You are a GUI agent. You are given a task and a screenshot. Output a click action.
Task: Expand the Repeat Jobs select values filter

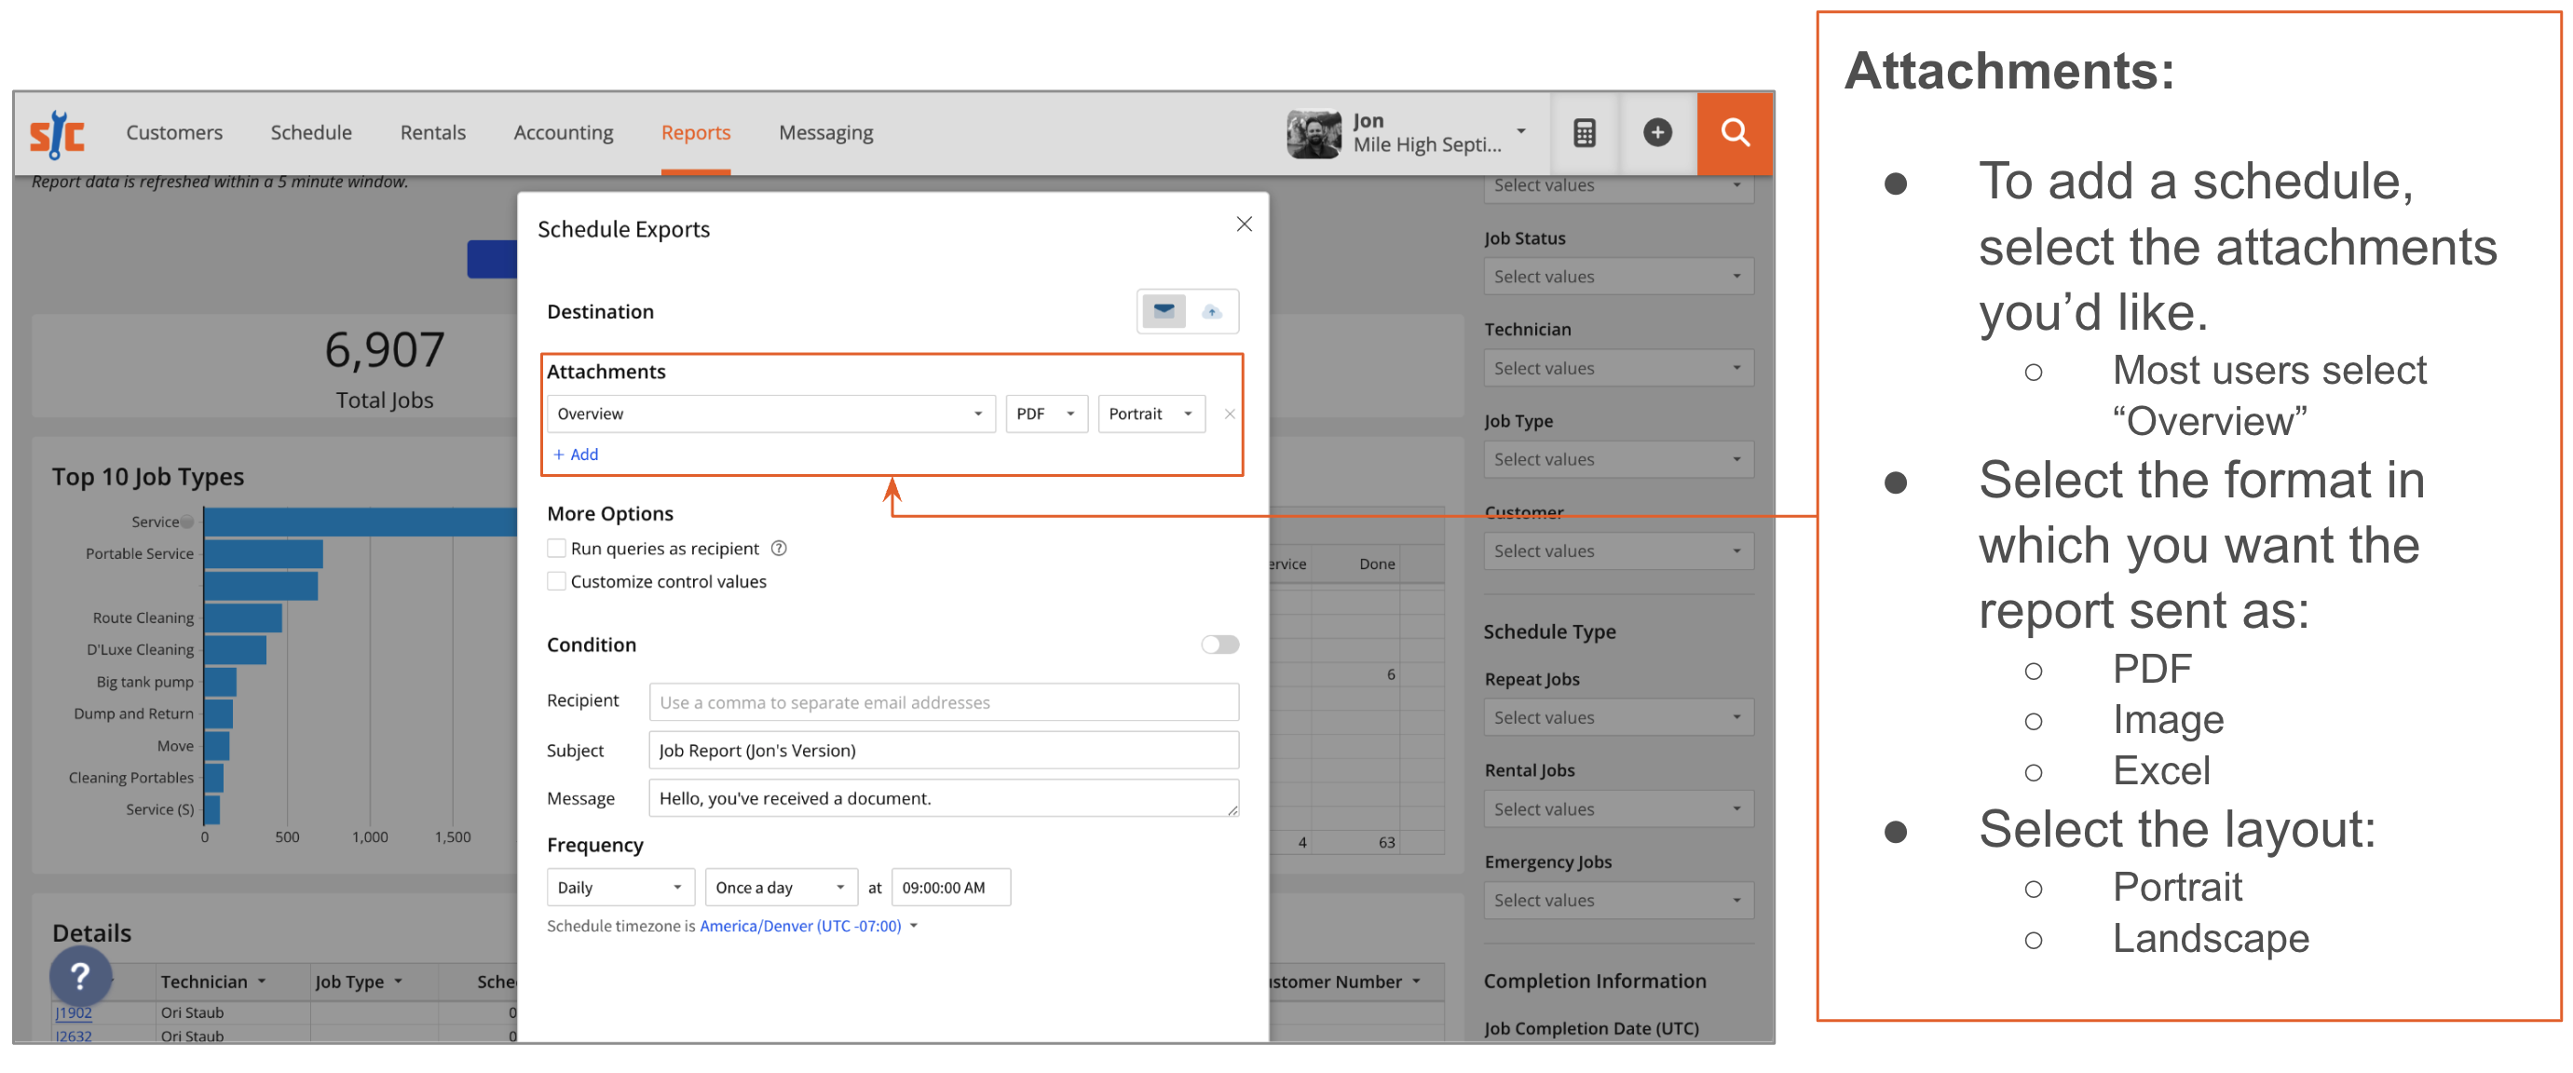click(1618, 717)
